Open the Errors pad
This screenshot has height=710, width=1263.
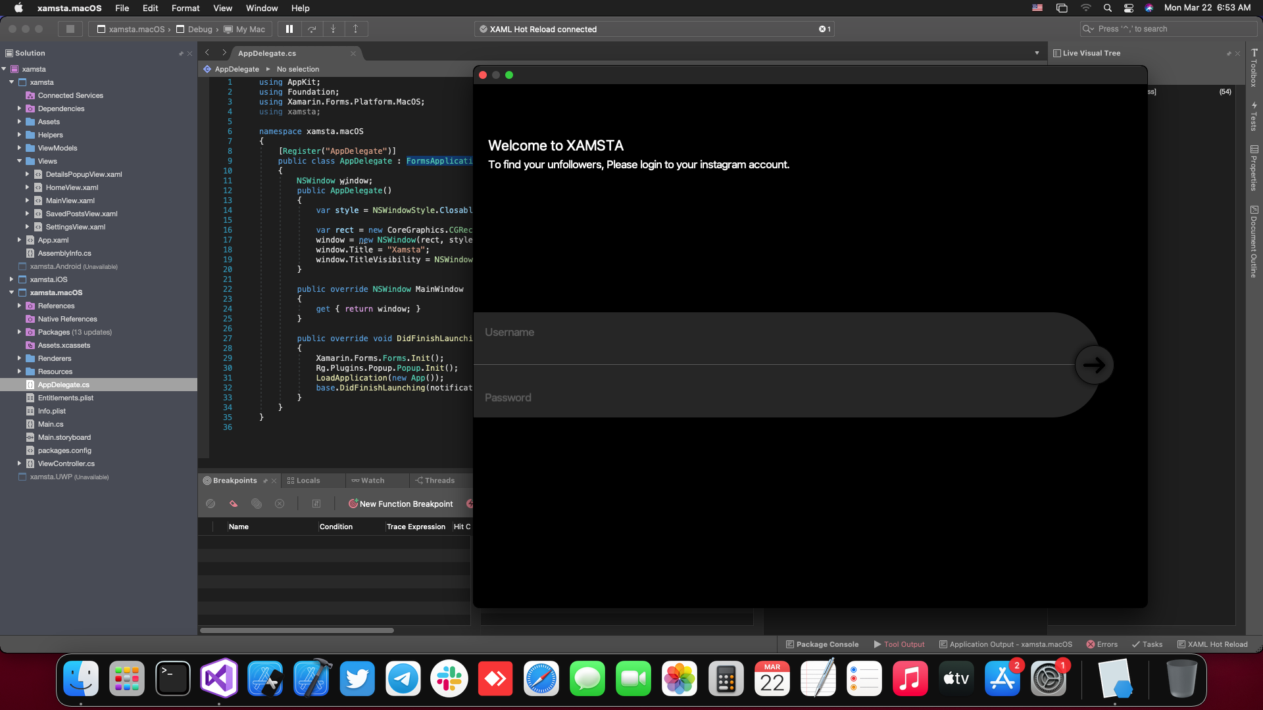(1102, 644)
